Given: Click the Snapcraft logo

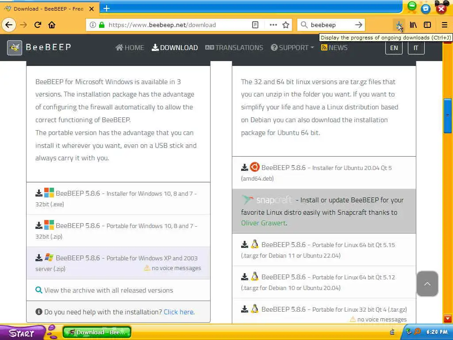Looking at the screenshot, I should (266, 200).
